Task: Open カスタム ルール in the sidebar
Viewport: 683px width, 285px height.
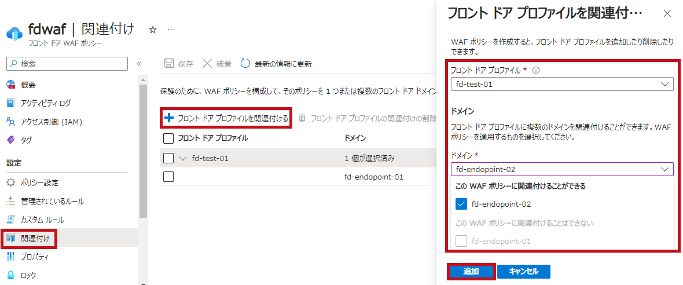Action: point(42,220)
